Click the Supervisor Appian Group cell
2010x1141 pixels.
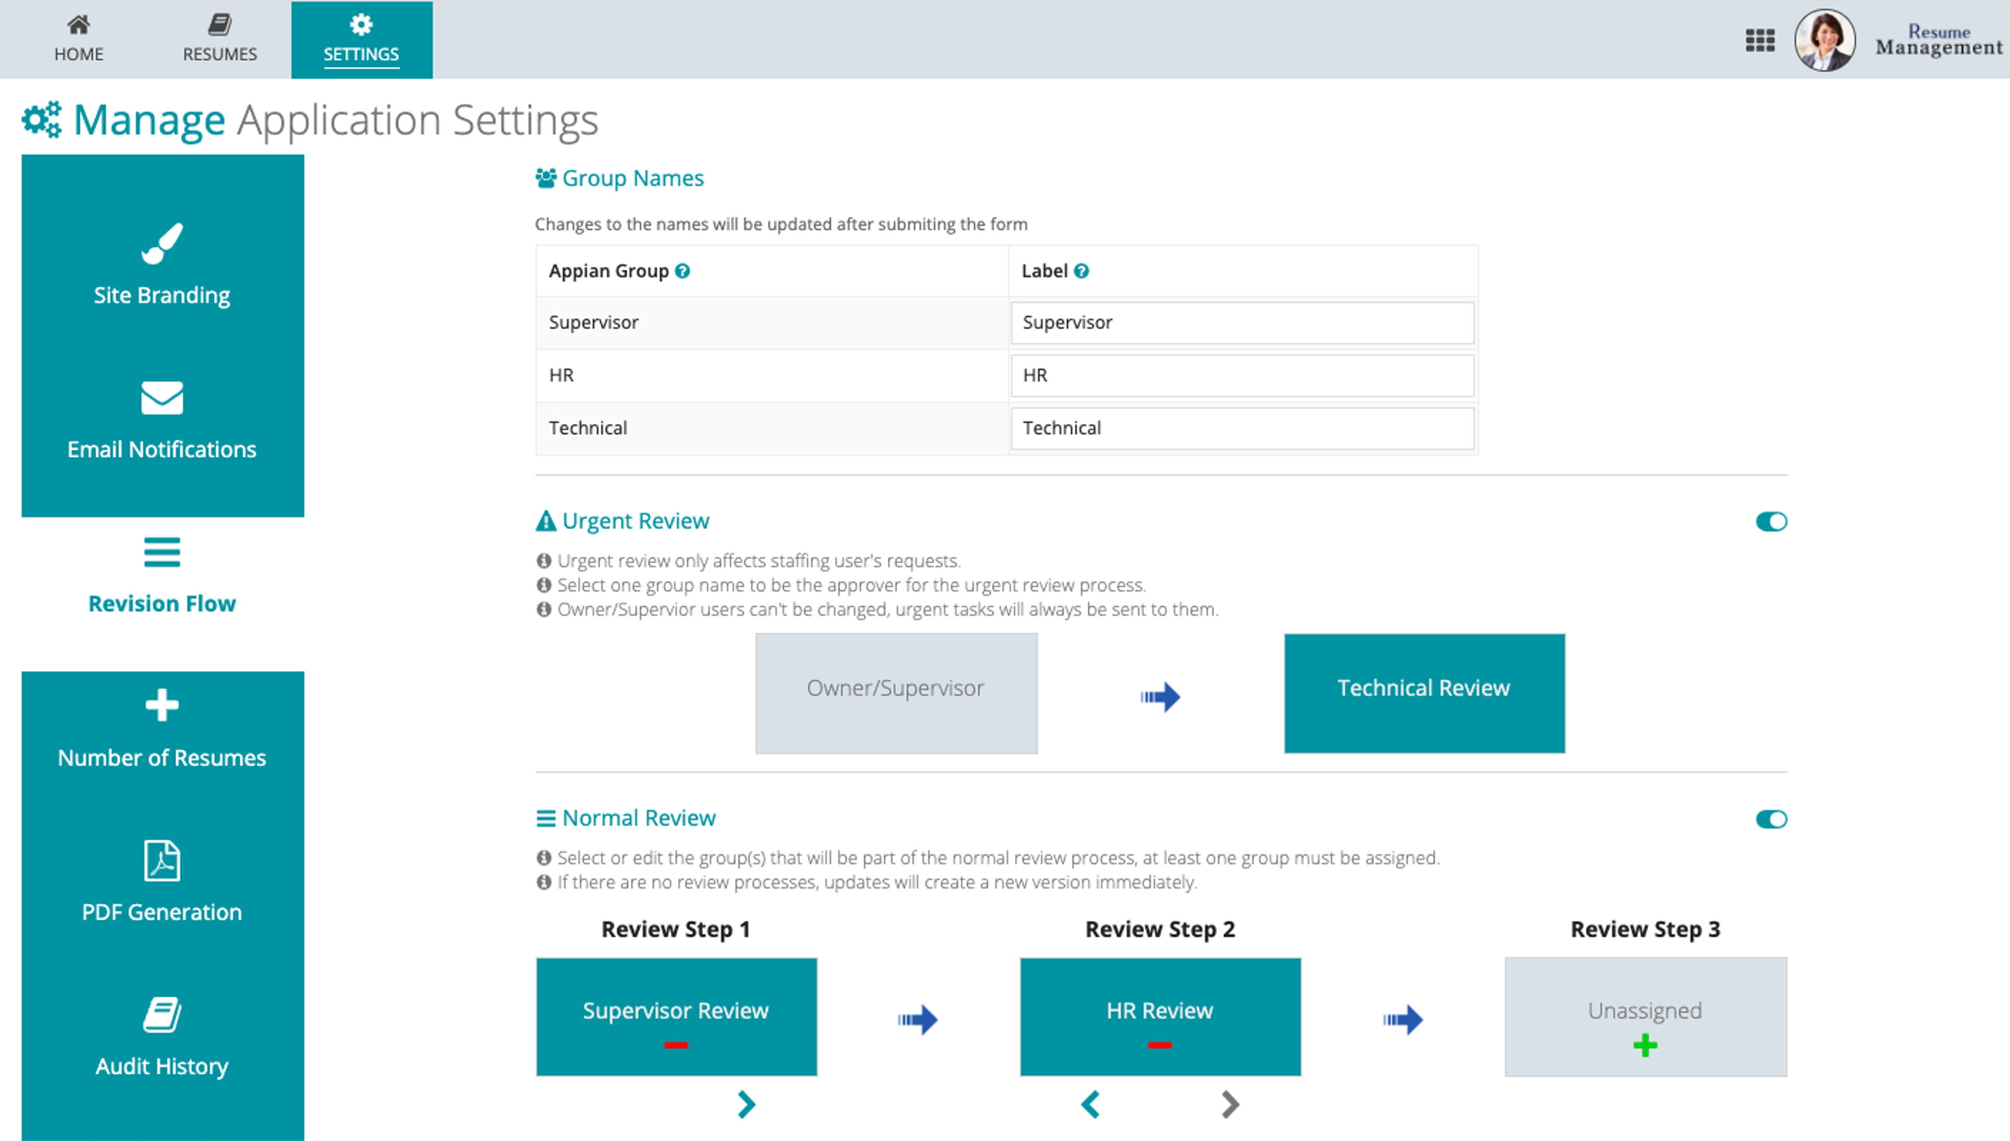[772, 323]
